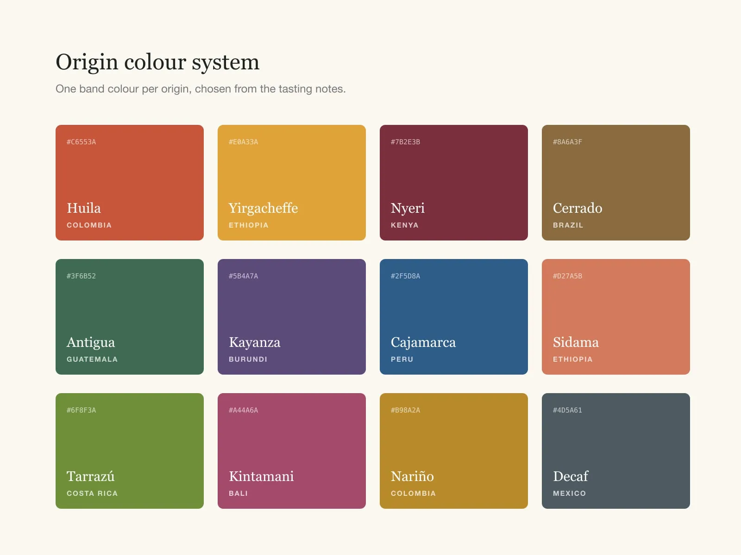
Task: Select the Antigua origin name
Action: pyautogui.click(x=91, y=343)
